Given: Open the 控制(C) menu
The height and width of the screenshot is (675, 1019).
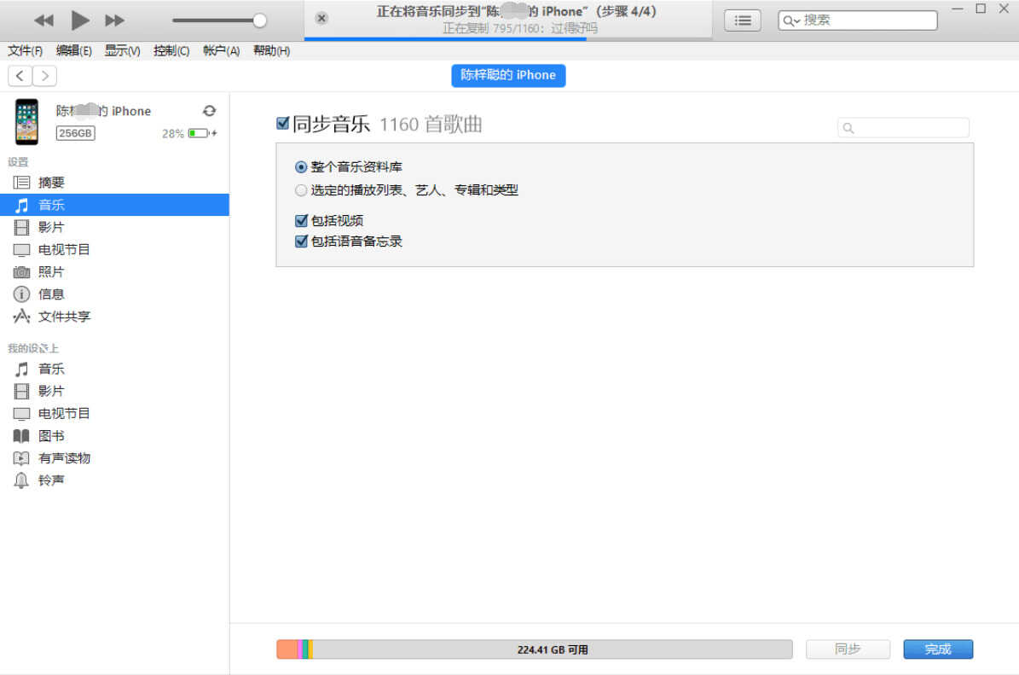Looking at the screenshot, I should point(171,50).
